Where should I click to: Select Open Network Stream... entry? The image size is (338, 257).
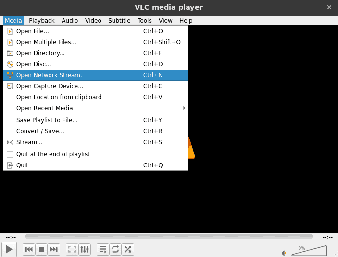96,75
